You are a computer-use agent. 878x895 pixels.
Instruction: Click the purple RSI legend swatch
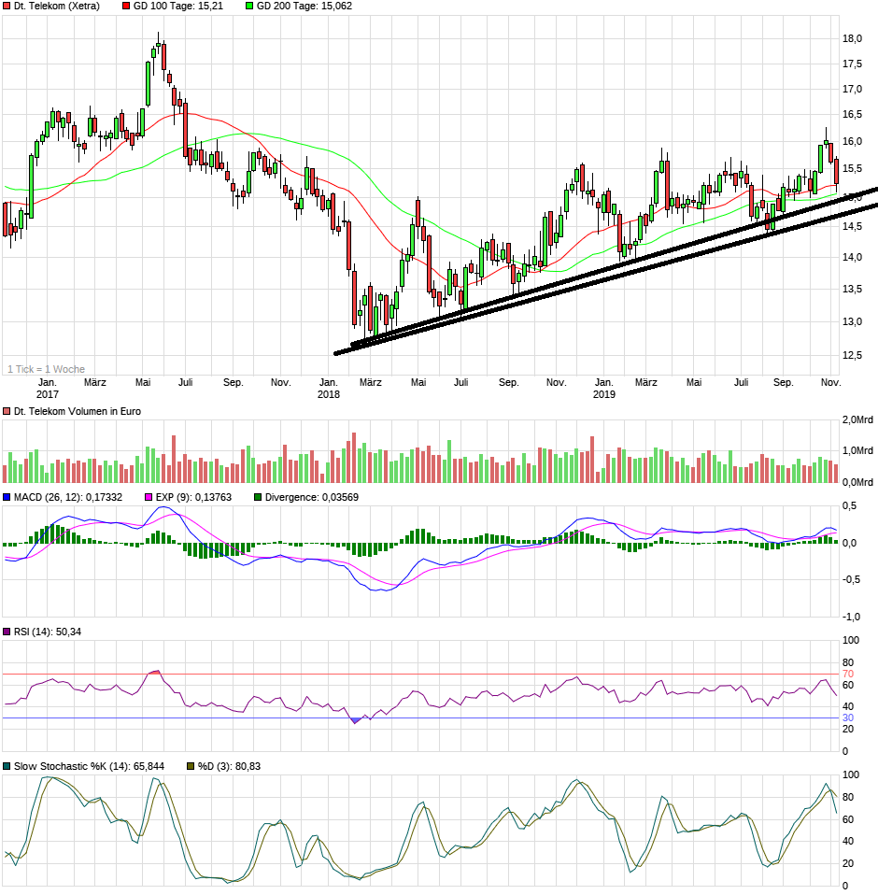coord(7,632)
